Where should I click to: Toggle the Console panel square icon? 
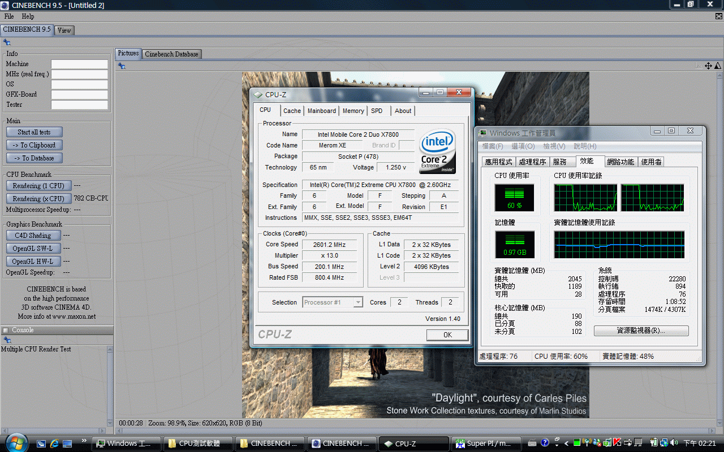[6, 330]
